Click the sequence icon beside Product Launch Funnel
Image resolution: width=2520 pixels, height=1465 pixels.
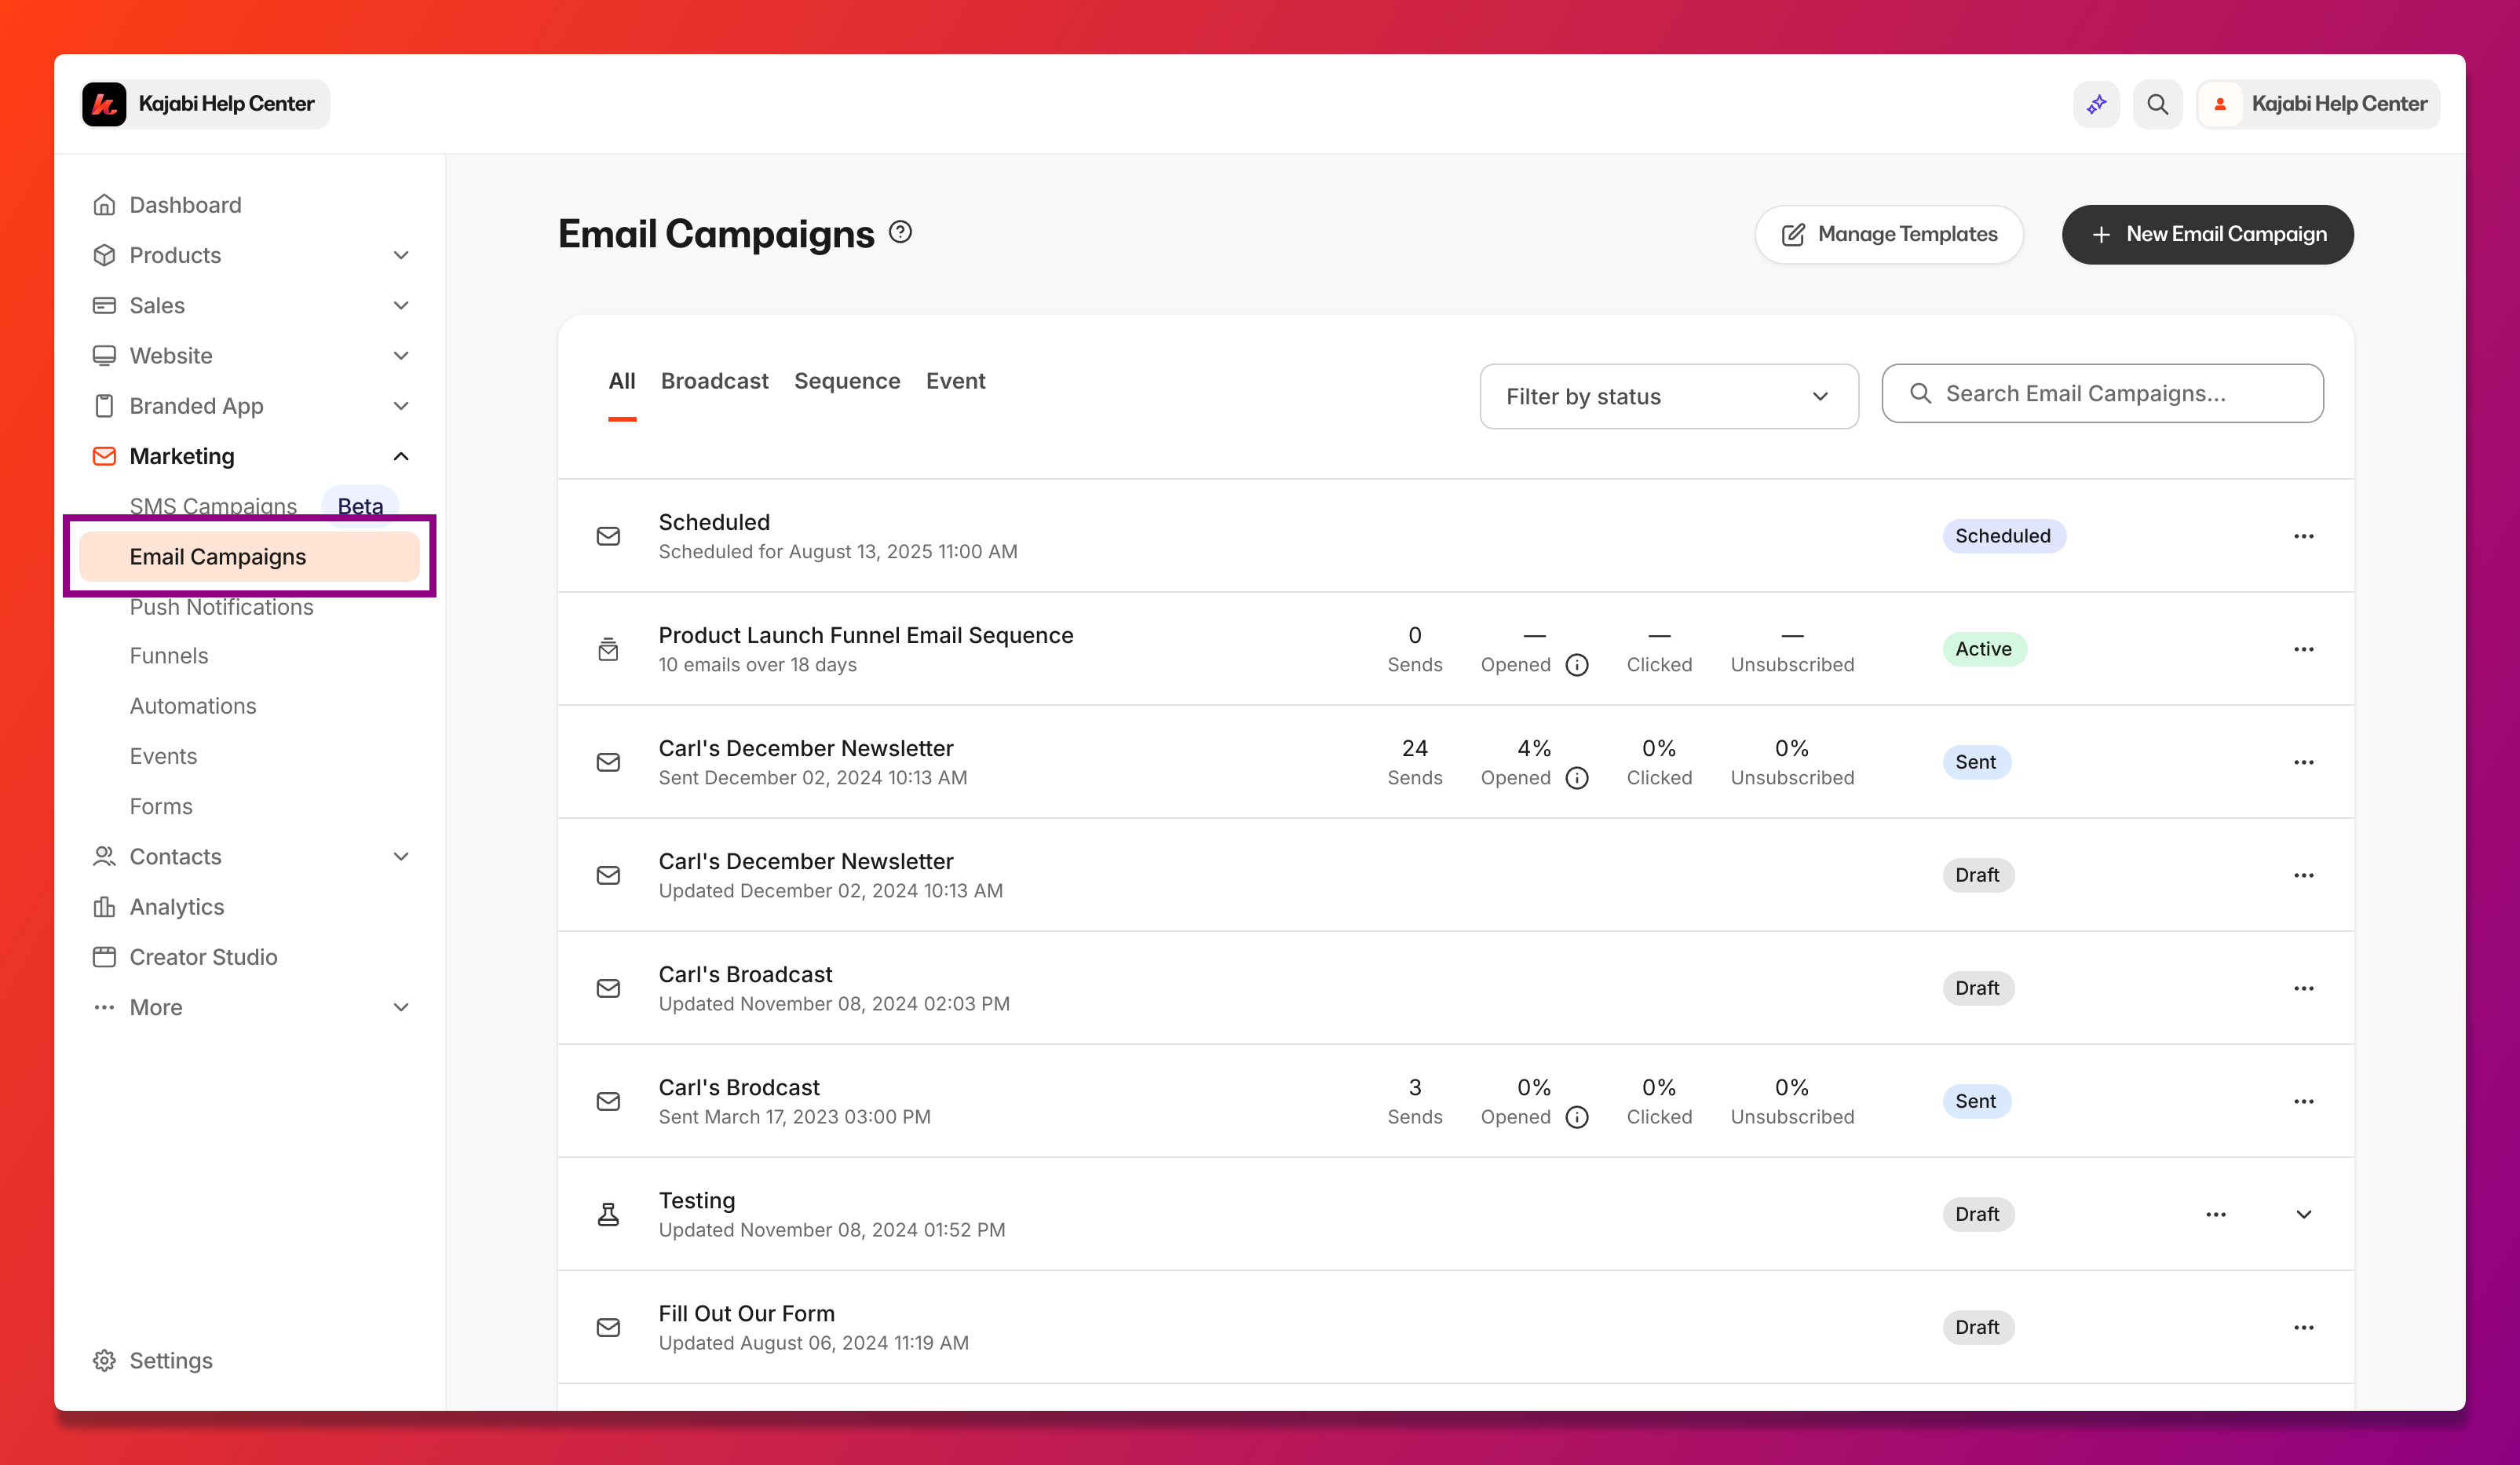tap(608, 649)
